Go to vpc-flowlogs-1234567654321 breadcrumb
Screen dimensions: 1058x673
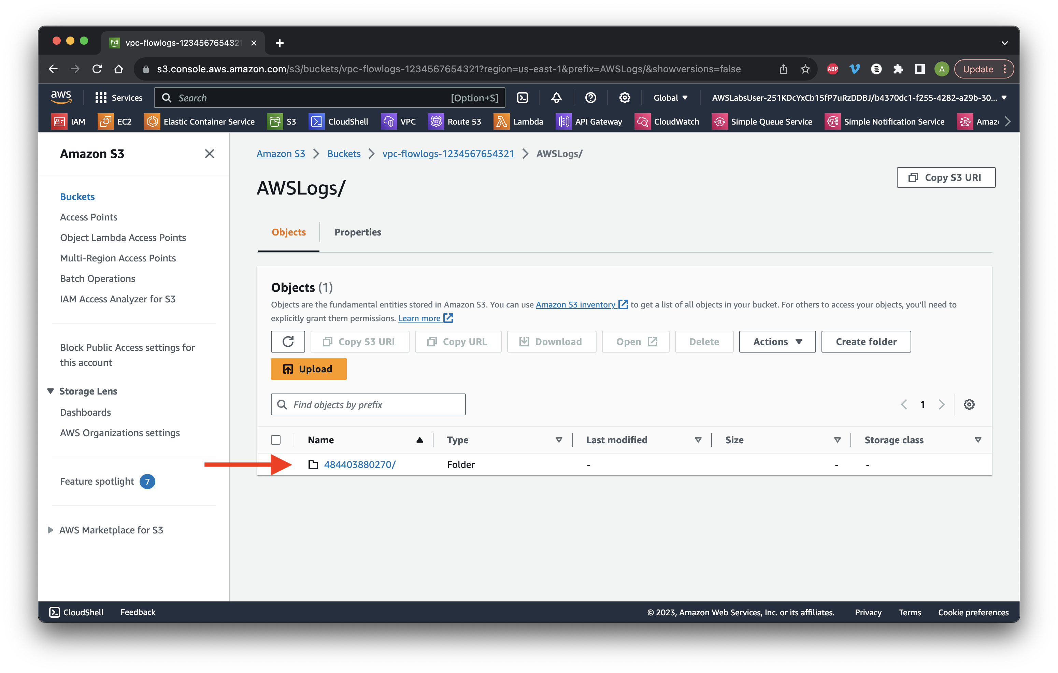[448, 153]
